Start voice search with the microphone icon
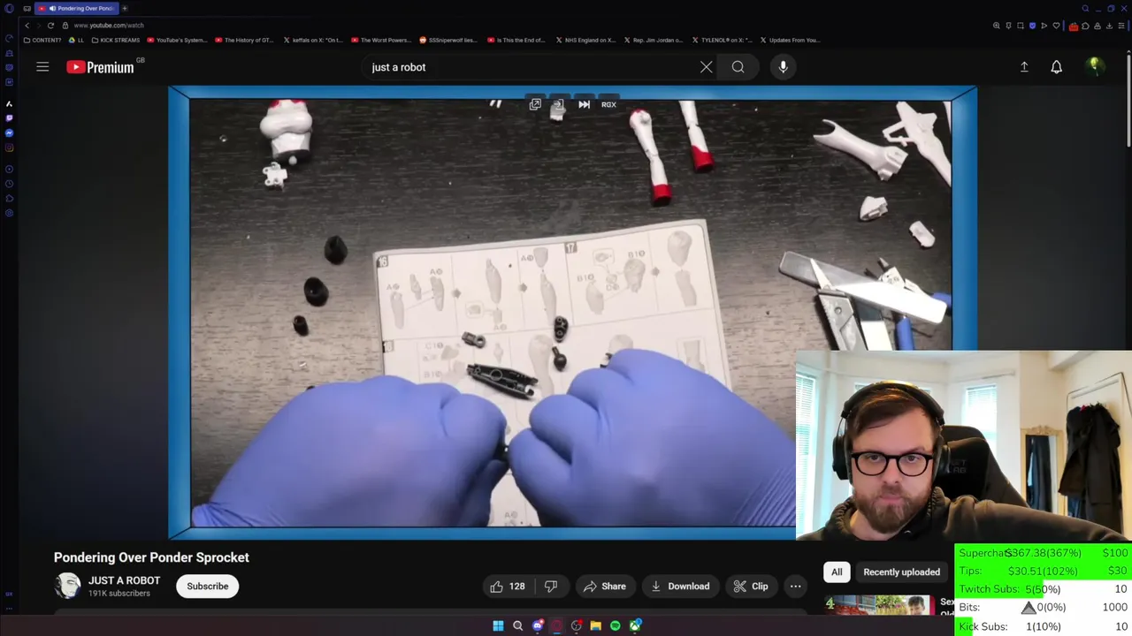 (x=783, y=67)
